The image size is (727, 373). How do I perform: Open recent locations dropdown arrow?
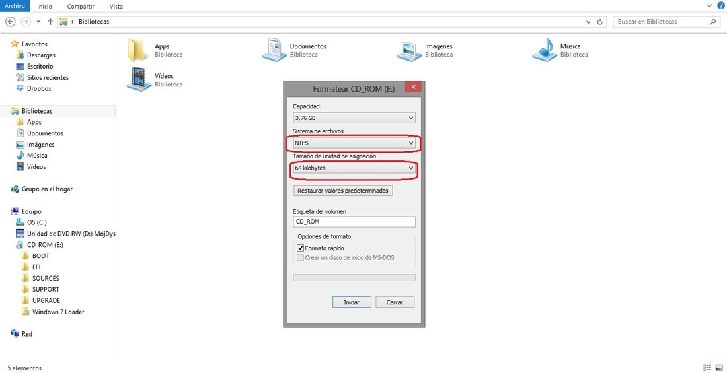(38, 22)
